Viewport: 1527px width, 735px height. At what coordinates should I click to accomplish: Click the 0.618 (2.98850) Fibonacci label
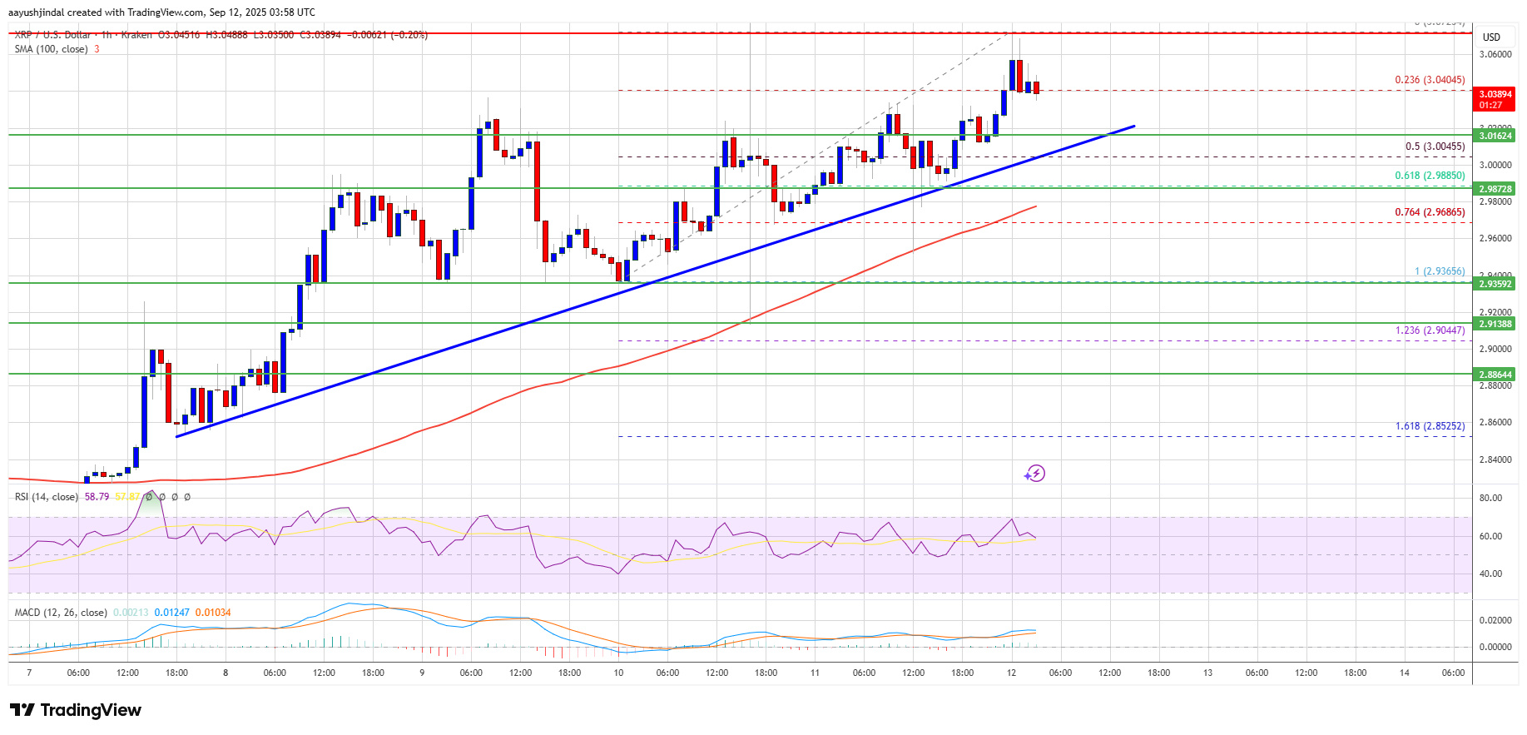pos(1430,176)
